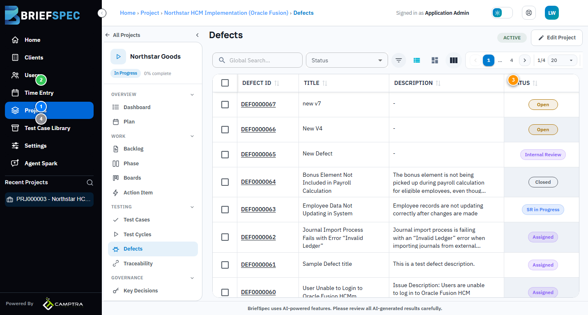Go to the next page arrow

525,60
